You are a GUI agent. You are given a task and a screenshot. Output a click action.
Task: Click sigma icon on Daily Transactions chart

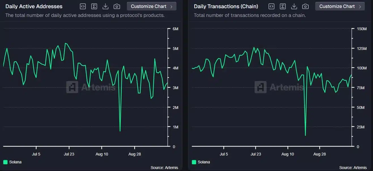point(283,6)
